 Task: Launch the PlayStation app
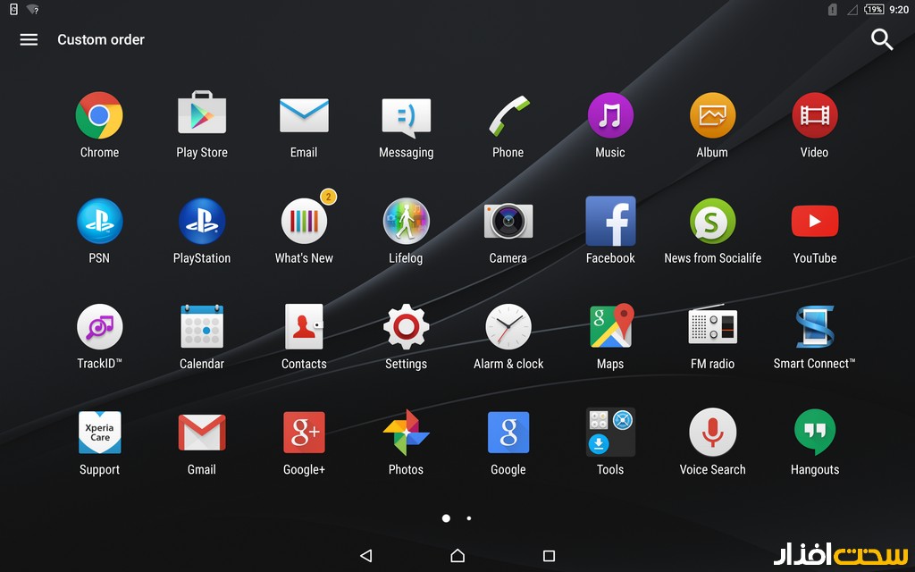tap(202, 222)
